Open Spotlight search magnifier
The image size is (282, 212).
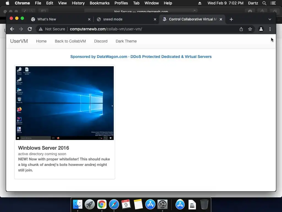[264, 3]
